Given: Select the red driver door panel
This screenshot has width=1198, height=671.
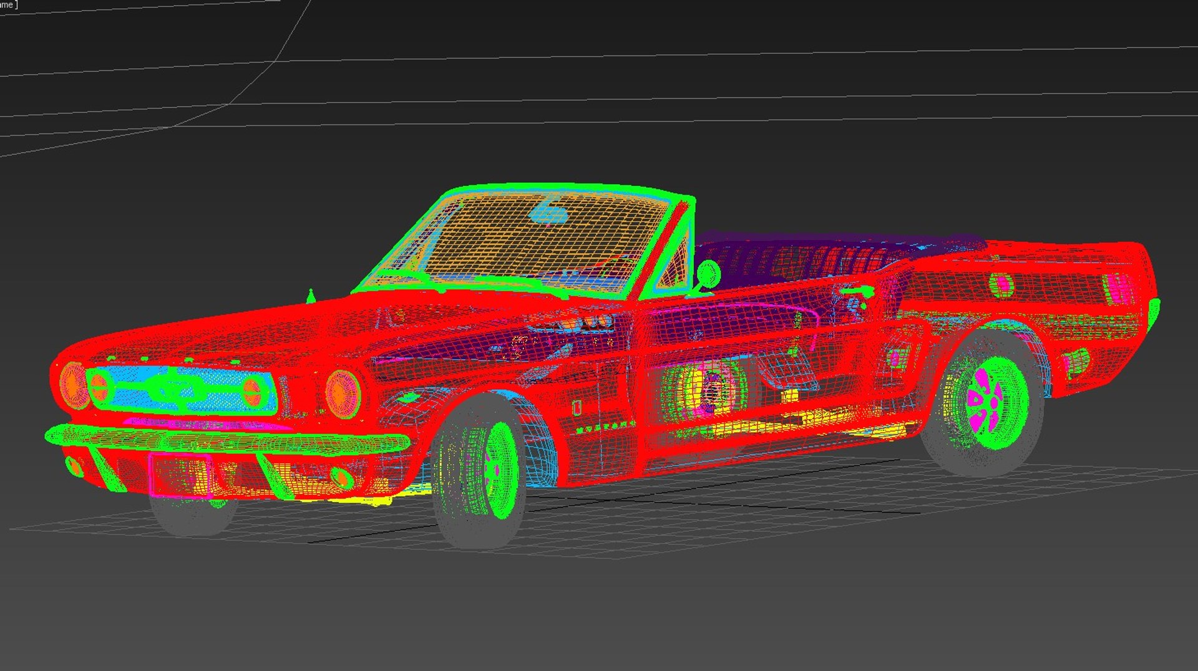Looking at the screenshot, I should point(767,368).
